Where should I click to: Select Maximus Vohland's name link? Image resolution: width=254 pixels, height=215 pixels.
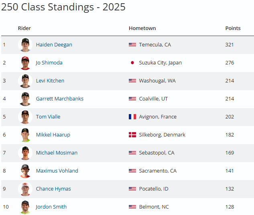pos(57,171)
